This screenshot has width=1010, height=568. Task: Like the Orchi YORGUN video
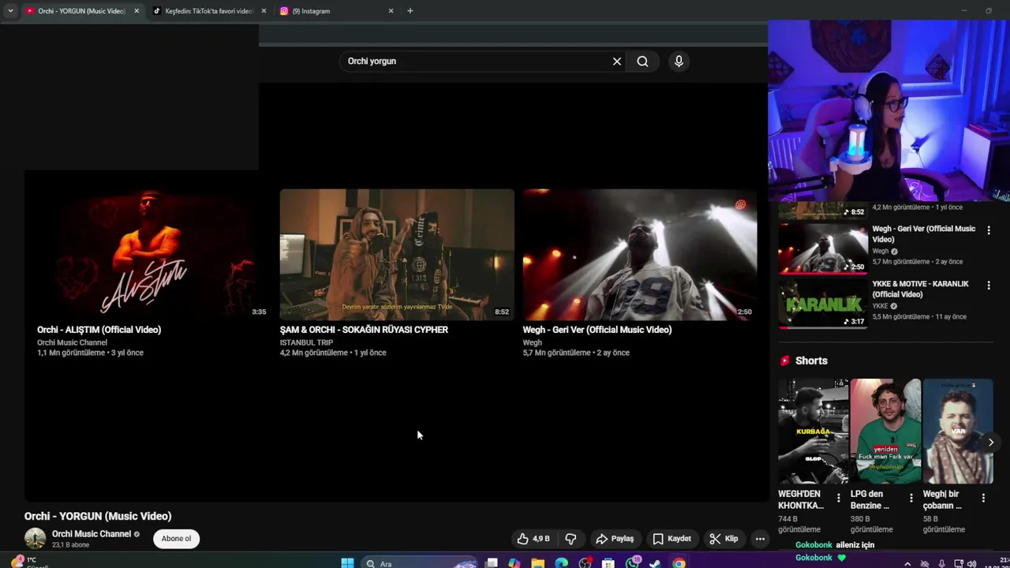[x=533, y=539]
